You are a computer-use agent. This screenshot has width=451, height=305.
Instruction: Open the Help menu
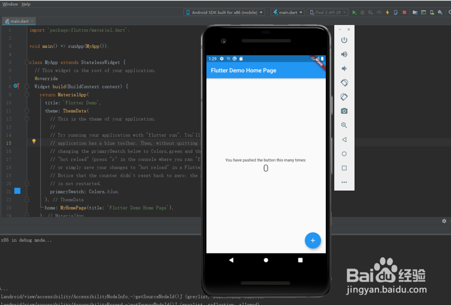26,4
